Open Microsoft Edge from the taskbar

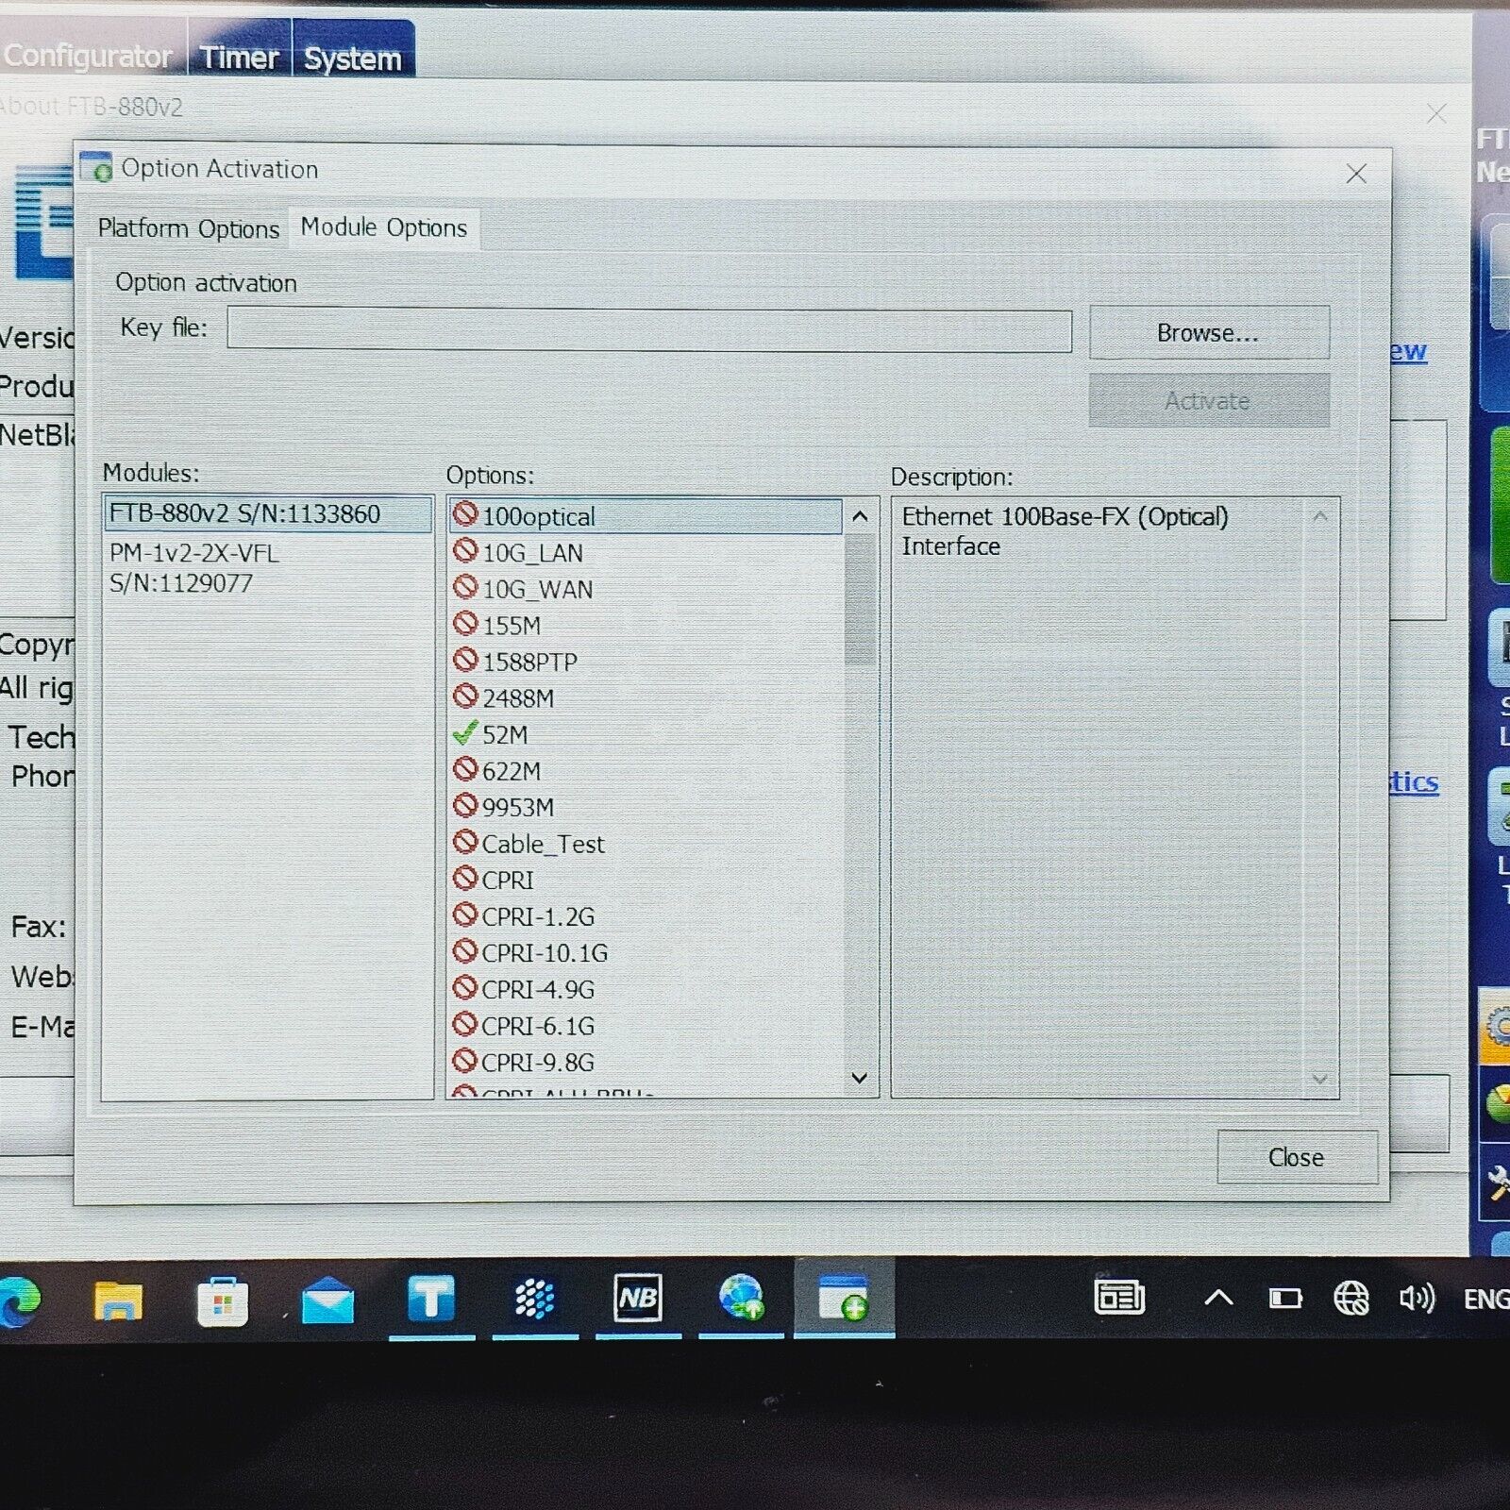coord(19,1302)
